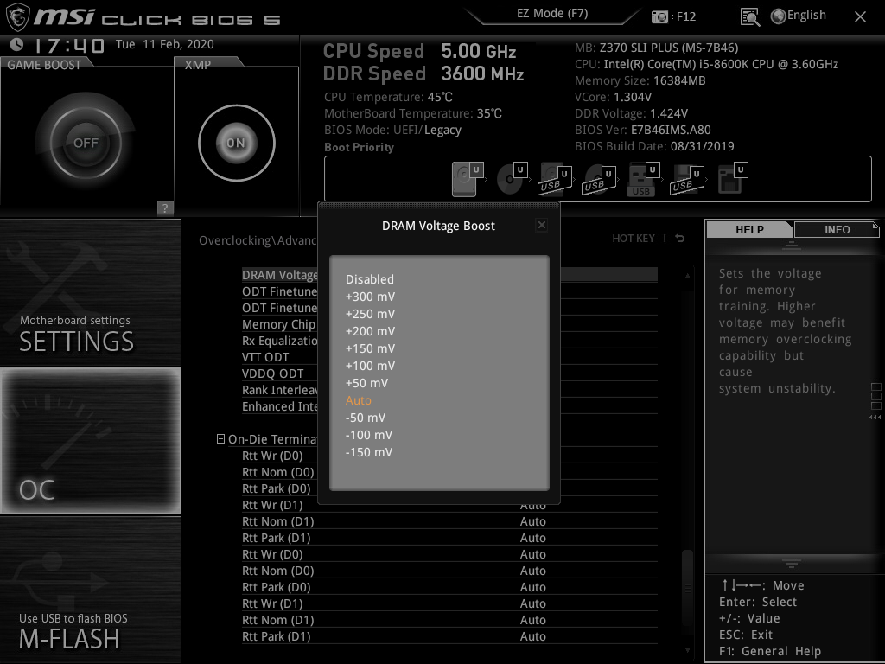Viewport: 885px width, 664px height.
Task: Choose -100 mV option
Action: click(368, 435)
